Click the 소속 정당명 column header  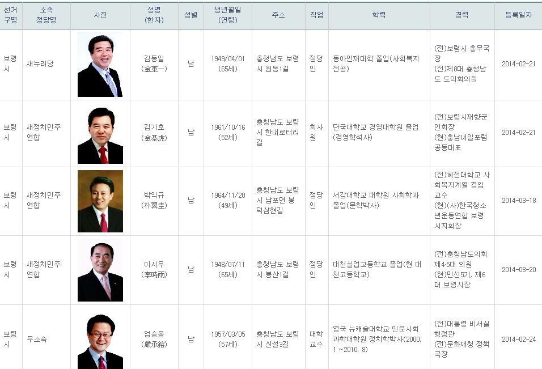click(x=46, y=15)
